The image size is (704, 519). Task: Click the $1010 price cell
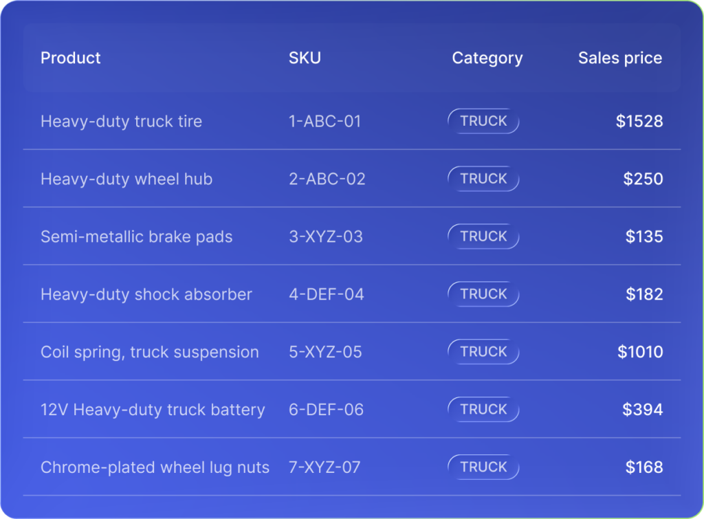click(x=640, y=353)
